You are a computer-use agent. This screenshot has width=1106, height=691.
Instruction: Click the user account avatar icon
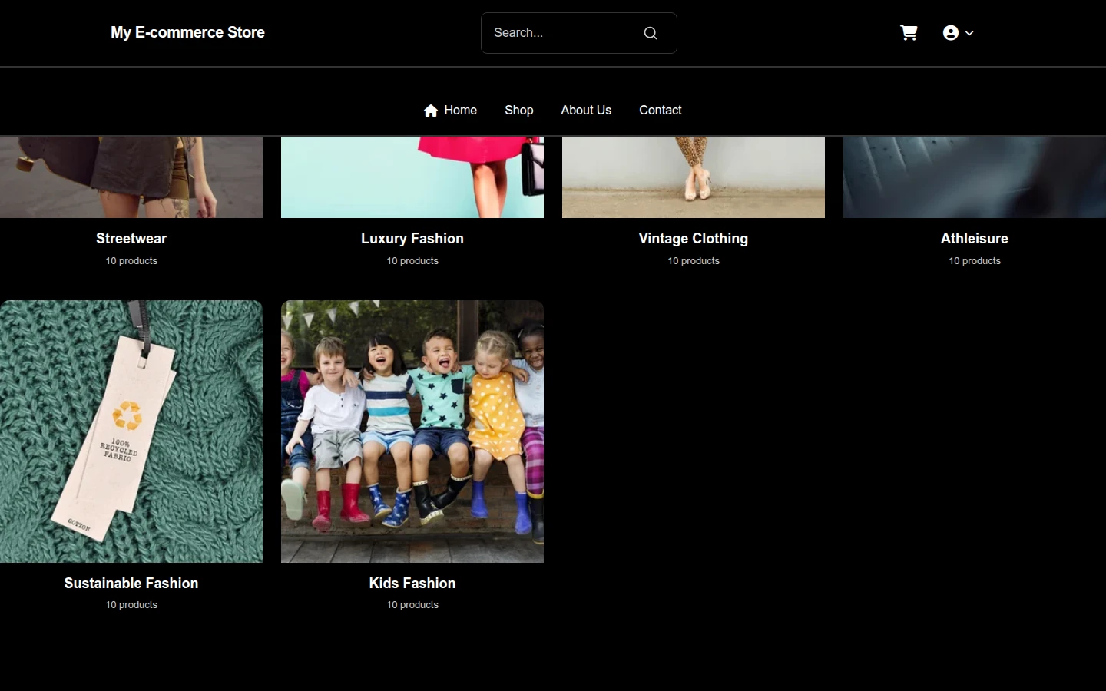coord(950,32)
